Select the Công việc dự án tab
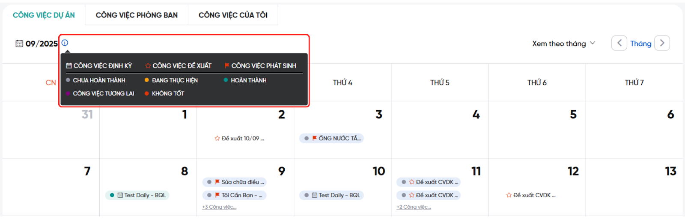 click(44, 15)
